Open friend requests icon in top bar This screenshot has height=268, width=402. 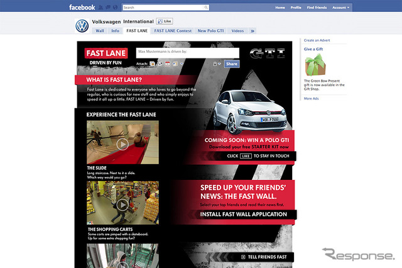coord(100,8)
